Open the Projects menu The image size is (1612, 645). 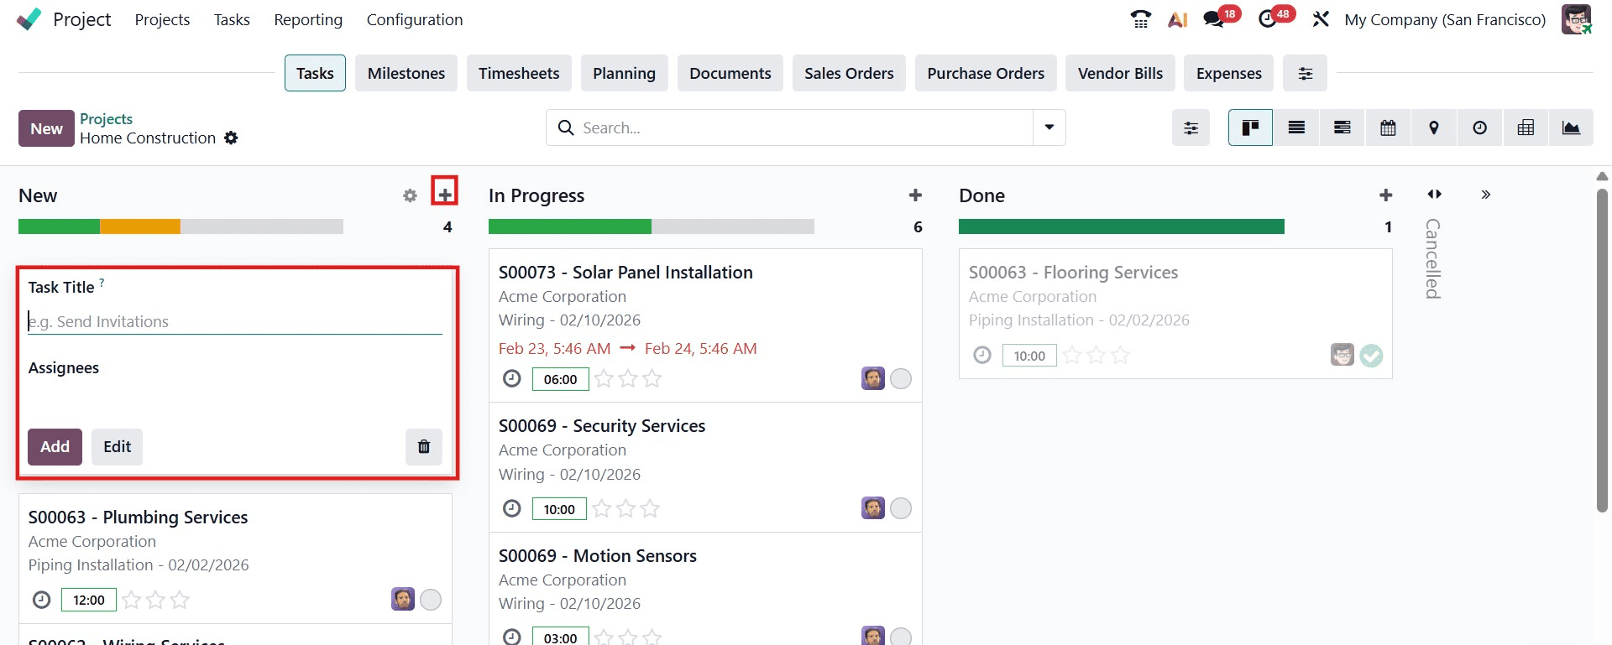[162, 19]
